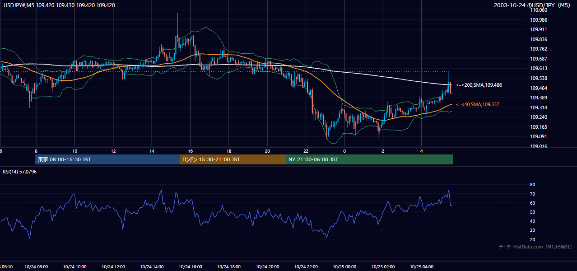Click the 10/24 10:00 time axis label
Image resolution: width=577 pixels, height=271 pixels.
click(x=75, y=267)
